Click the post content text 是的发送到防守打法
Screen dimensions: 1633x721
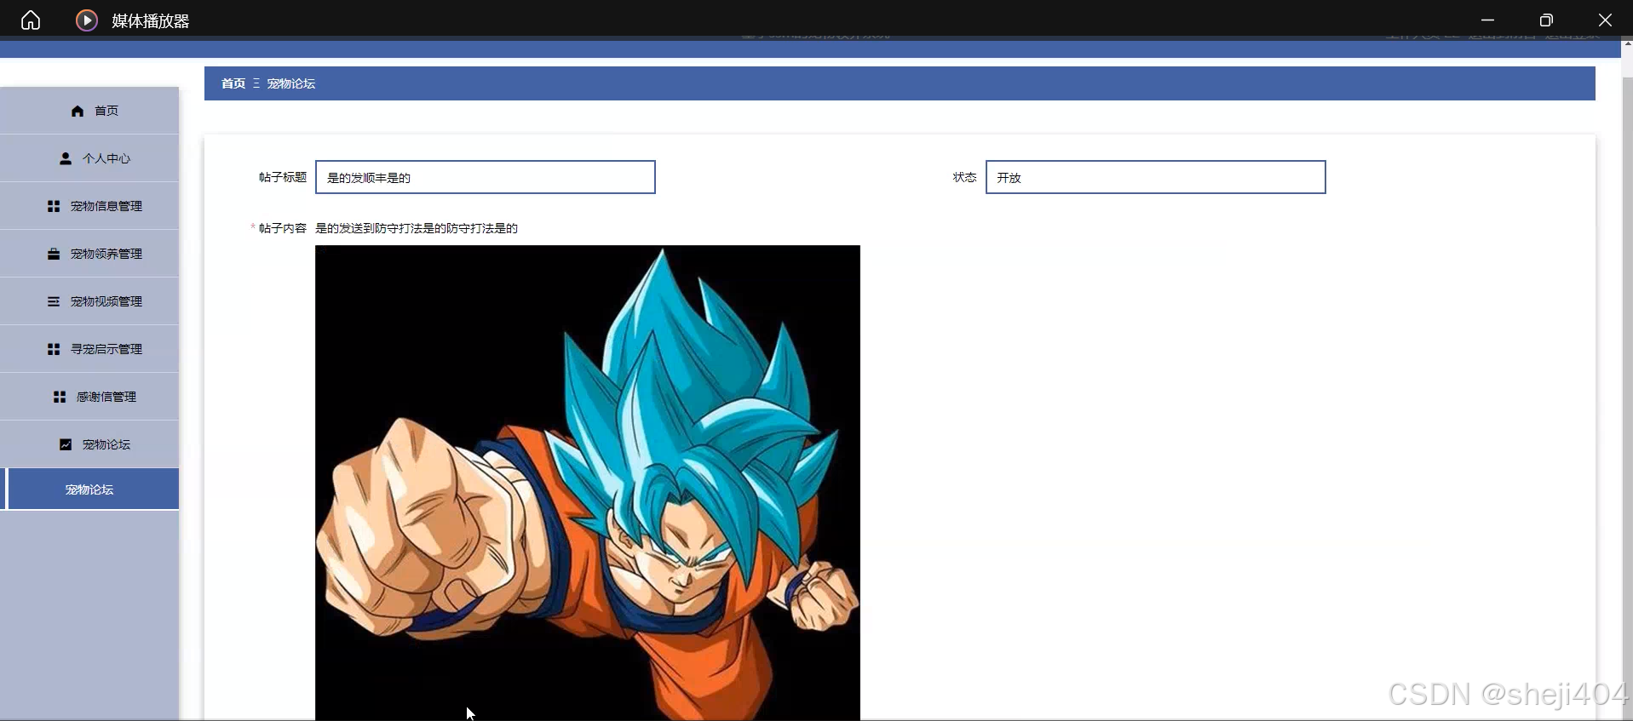point(417,228)
